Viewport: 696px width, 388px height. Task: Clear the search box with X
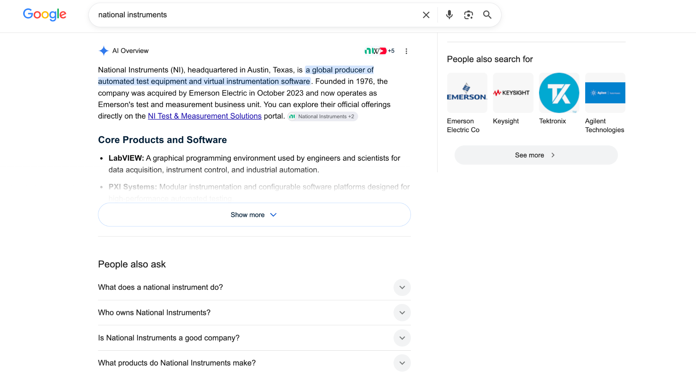point(426,15)
